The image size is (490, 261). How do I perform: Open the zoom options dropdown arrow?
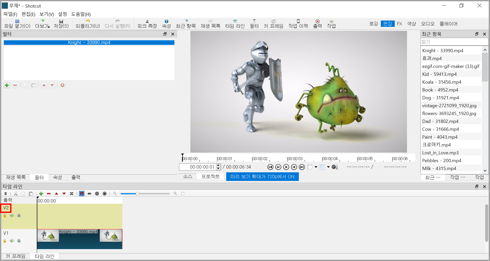(316, 167)
